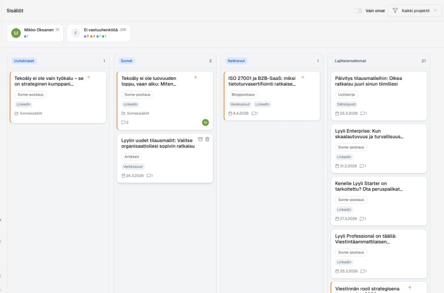Click LinkedIn tag on ISO 27001 card
Image resolution: width=444 pixels, height=293 pixels.
point(262,105)
